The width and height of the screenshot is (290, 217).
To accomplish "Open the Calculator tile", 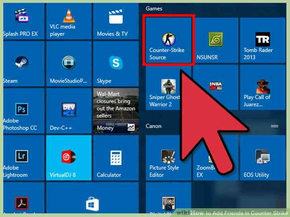I will click(x=116, y=158).
